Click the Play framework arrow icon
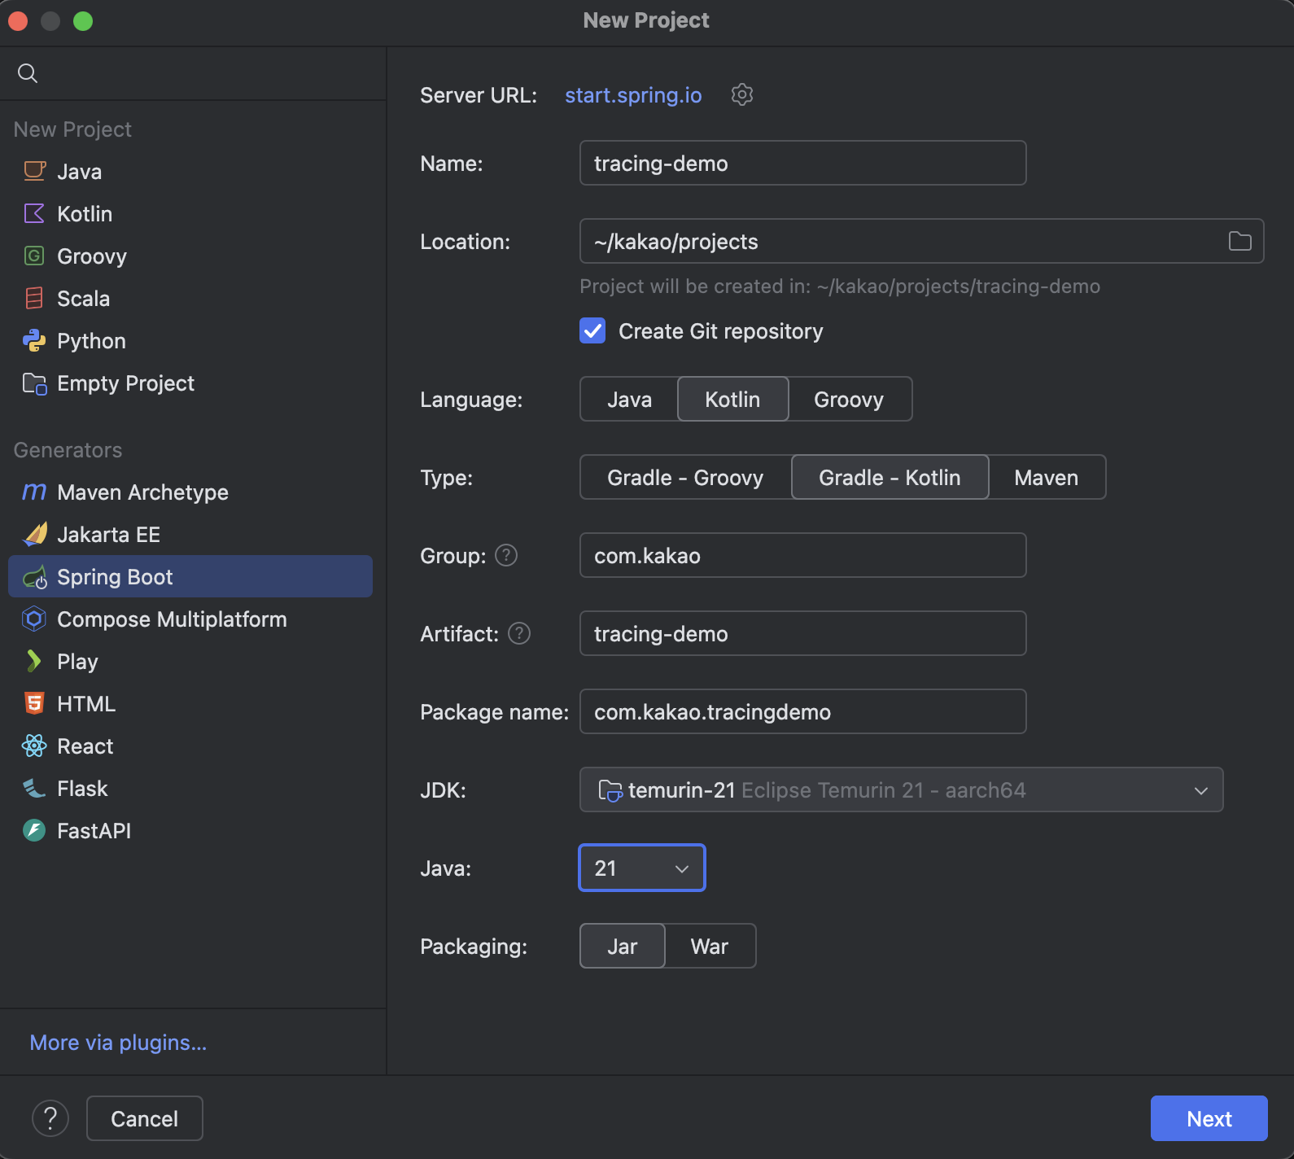Viewport: 1294px width, 1159px height. click(34, 661)
